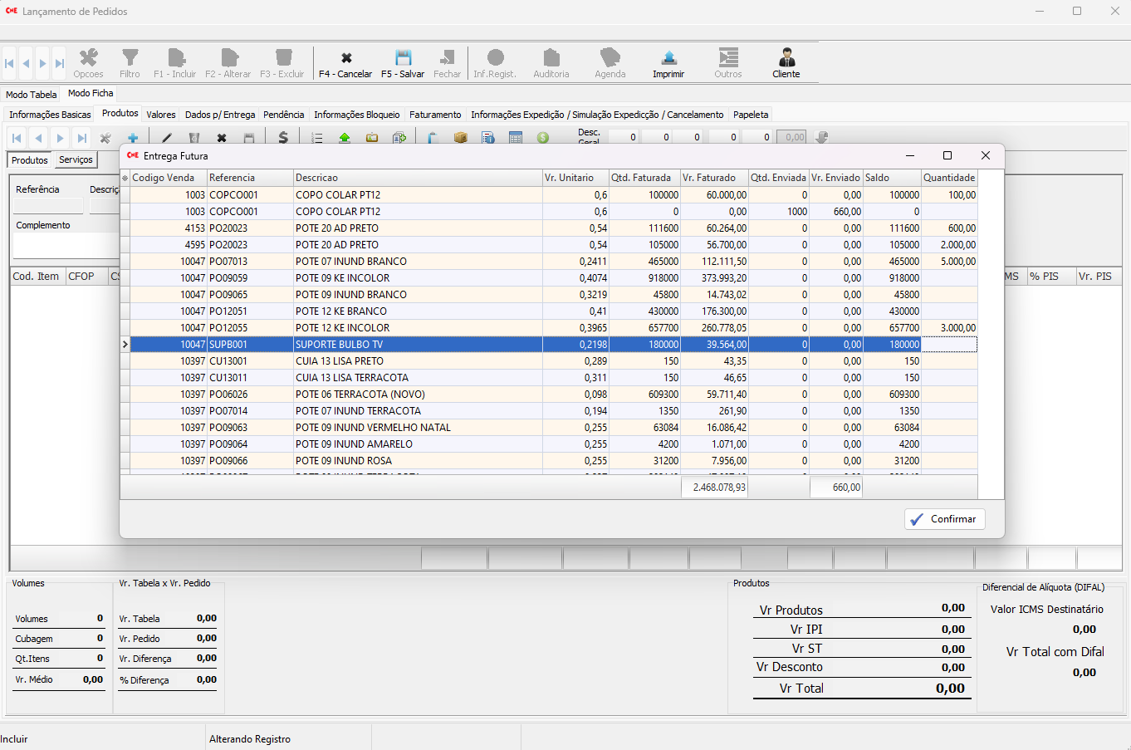
Task: Click the dollar sign icon in the products toolbar
Action: click(x=283, y=138)
